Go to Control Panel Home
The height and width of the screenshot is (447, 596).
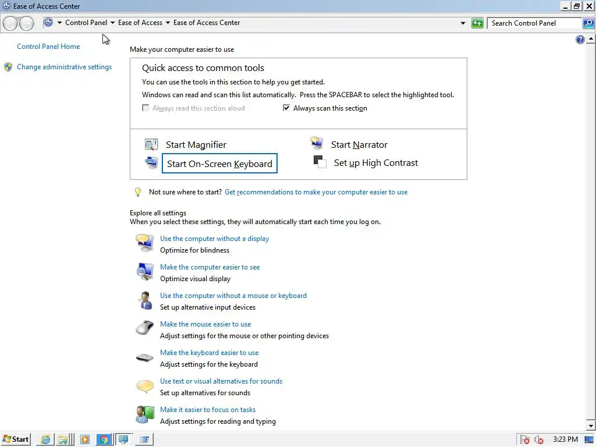[x=48, y=47]
